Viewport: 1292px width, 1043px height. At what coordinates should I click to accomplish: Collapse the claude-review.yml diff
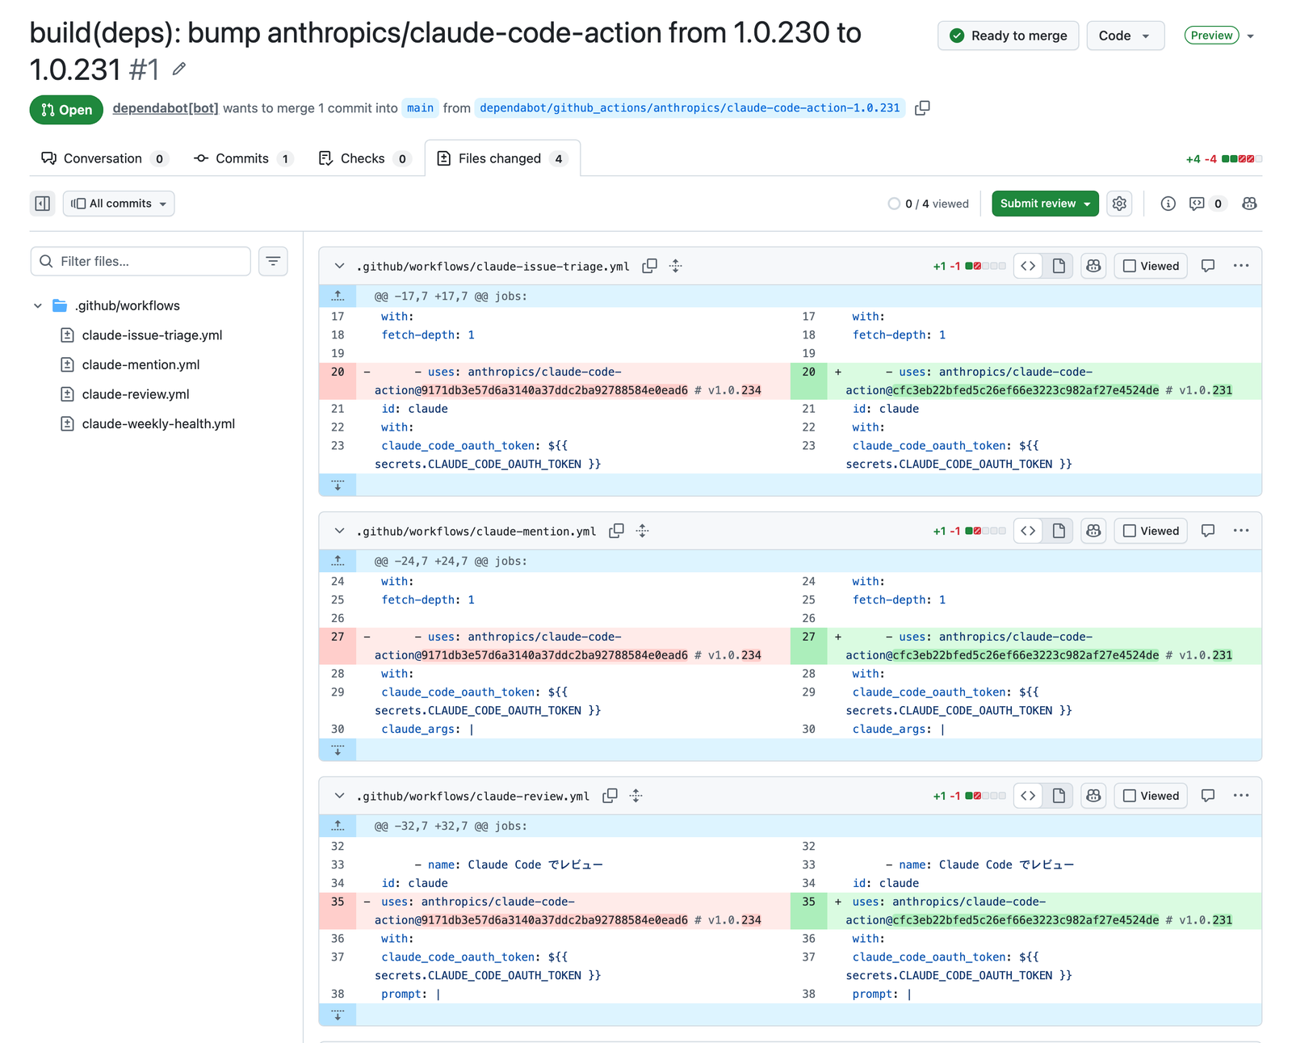tap(339, 796)
